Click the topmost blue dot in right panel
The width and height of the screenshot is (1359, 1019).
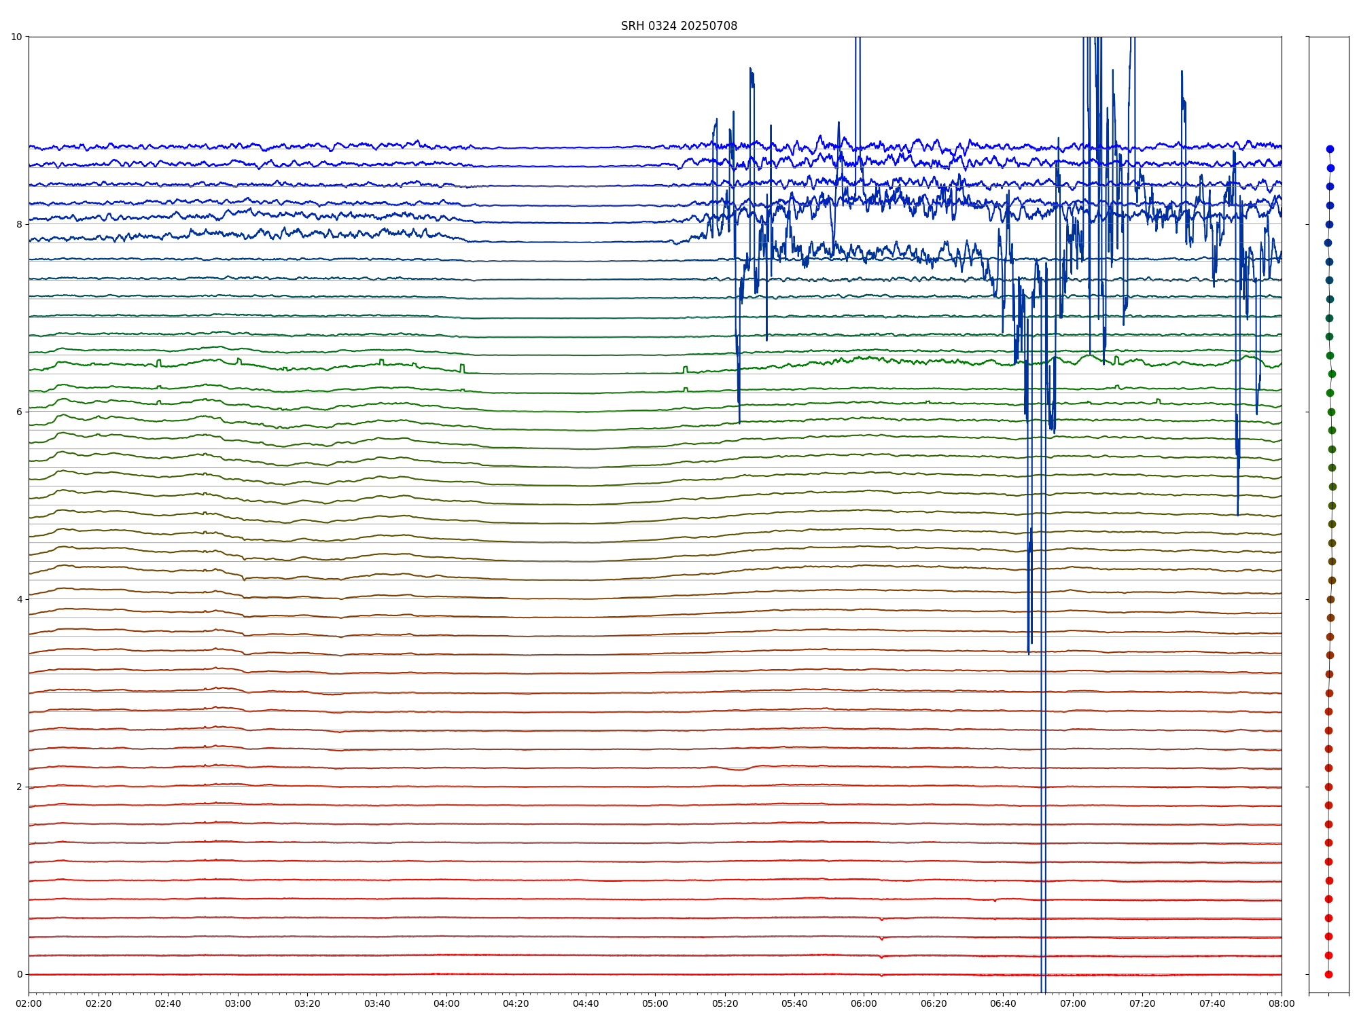pos(1330,149)
